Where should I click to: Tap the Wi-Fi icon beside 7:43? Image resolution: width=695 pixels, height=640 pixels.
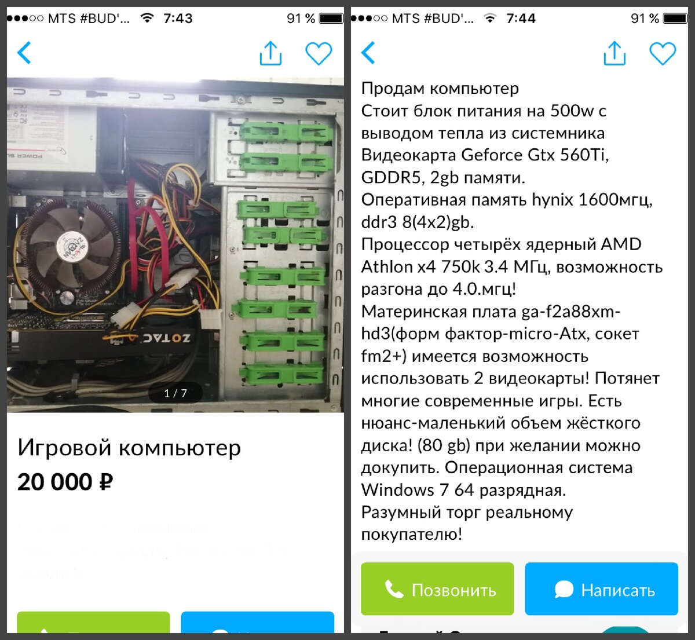point(147,18)
